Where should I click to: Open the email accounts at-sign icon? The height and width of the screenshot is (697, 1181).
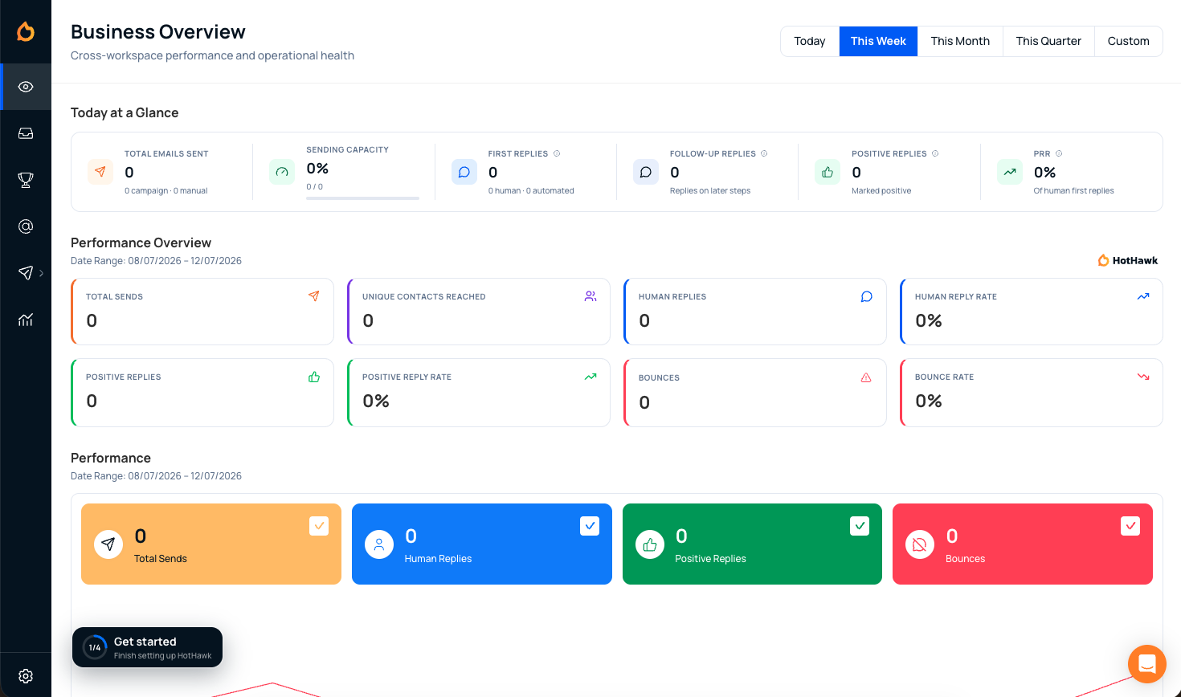[x=26, y=226]
